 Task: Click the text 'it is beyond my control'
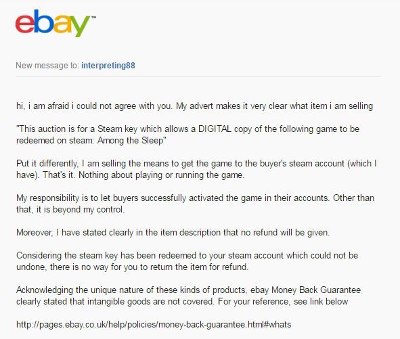point(80,210)
